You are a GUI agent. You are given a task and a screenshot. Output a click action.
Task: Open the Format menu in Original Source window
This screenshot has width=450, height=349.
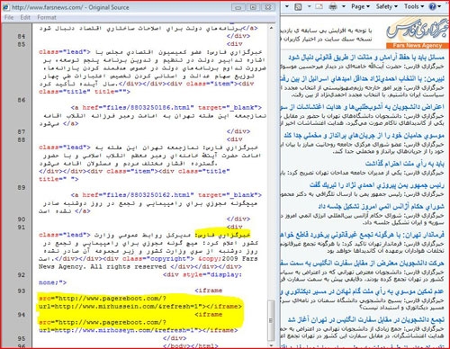[47, 17]
